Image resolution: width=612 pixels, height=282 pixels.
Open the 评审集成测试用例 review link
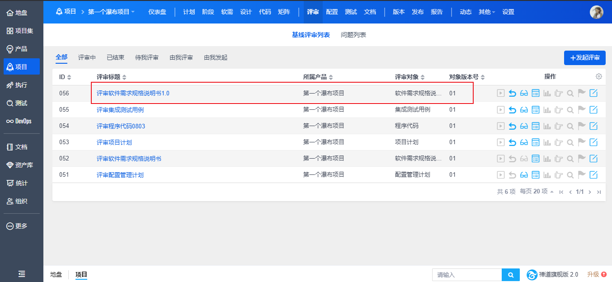[120, 110]
